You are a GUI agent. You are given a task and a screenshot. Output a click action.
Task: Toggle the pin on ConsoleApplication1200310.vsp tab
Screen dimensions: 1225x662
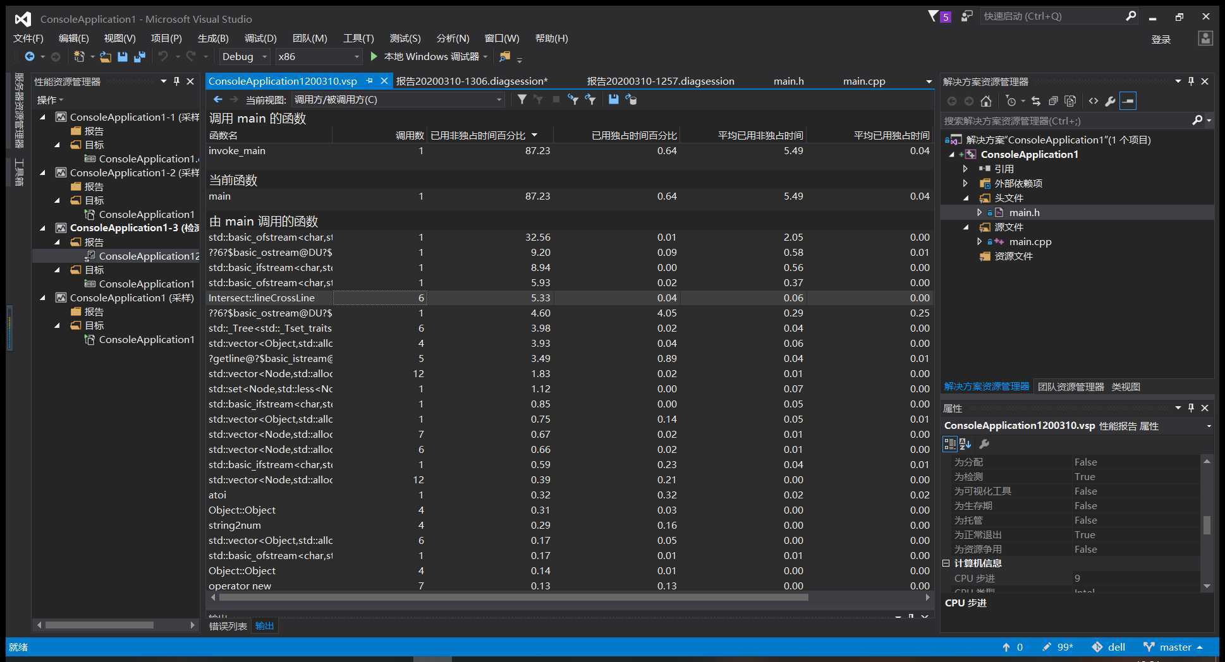click(370, 81)
